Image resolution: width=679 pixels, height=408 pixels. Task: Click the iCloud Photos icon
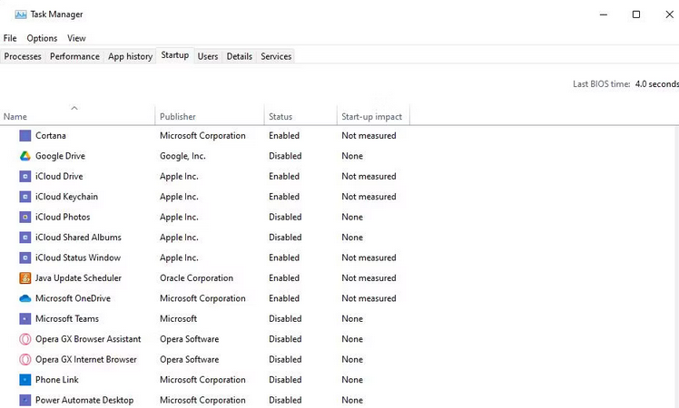(x=25, y=217)
